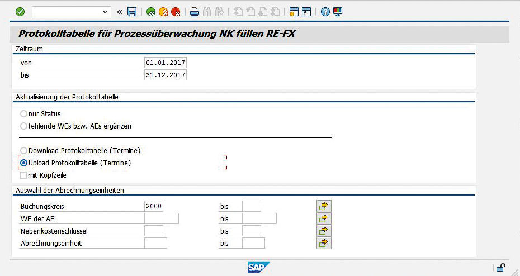Select 'fehlende WEs bzw. AEs ergänzen' option

pos(23,126)
